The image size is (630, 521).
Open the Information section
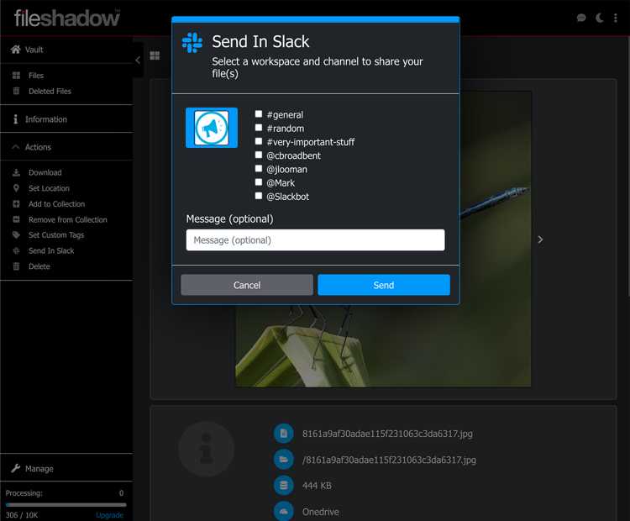point(46,119)
